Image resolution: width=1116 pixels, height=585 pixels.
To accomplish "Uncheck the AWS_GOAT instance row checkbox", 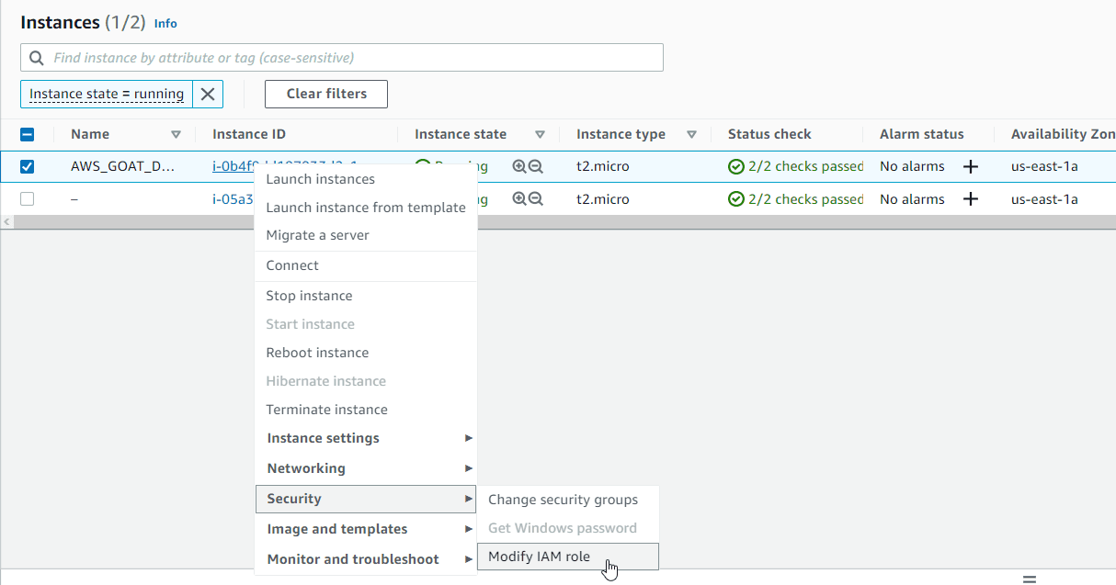I will tap(28, 166).
